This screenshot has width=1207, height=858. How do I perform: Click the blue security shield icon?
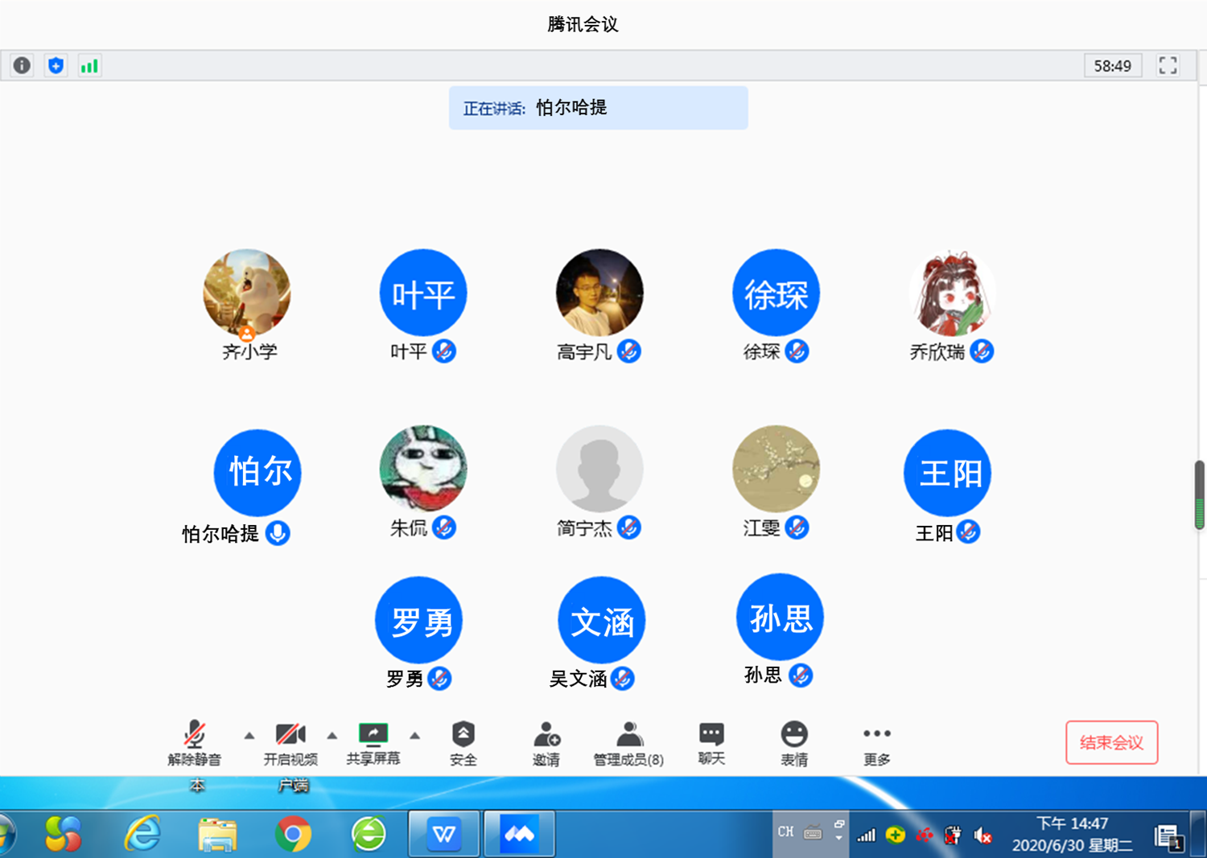56,66
